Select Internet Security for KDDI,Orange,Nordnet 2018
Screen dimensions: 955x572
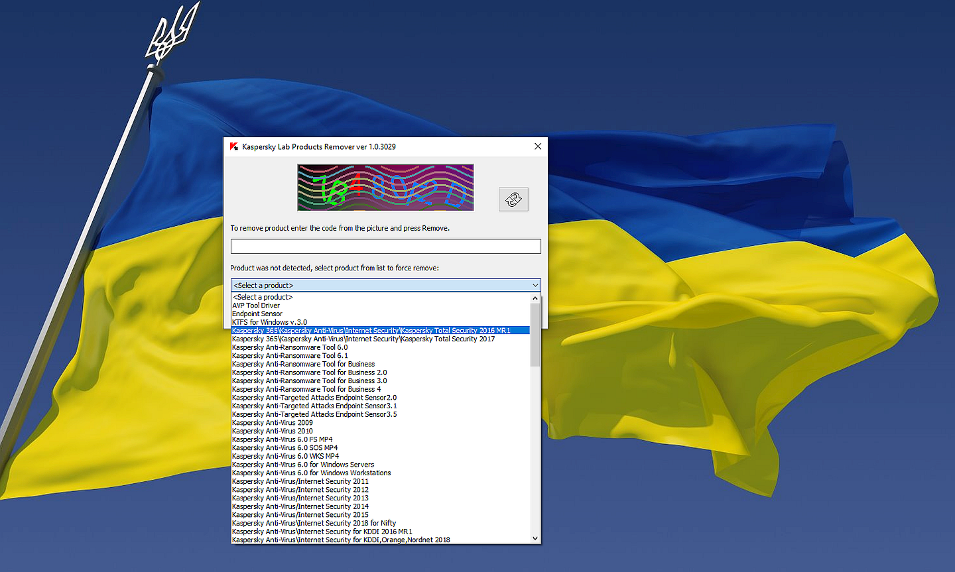[x=381, y=540]
